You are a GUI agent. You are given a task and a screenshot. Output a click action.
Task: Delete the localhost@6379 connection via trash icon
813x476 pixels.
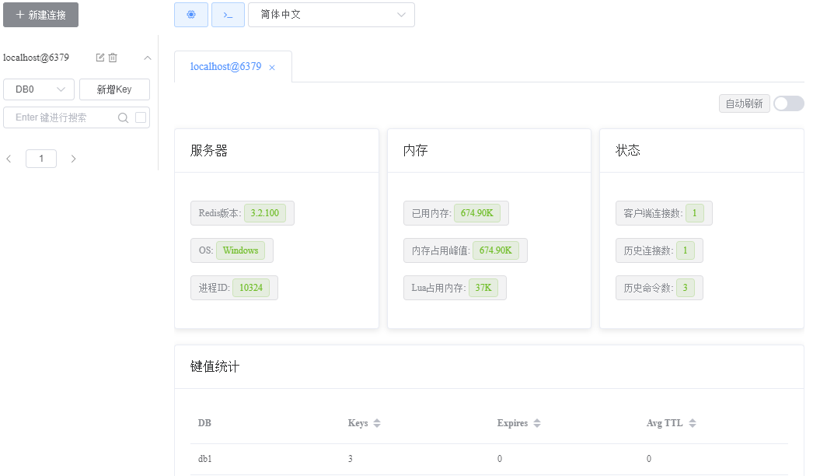[113, 58]
